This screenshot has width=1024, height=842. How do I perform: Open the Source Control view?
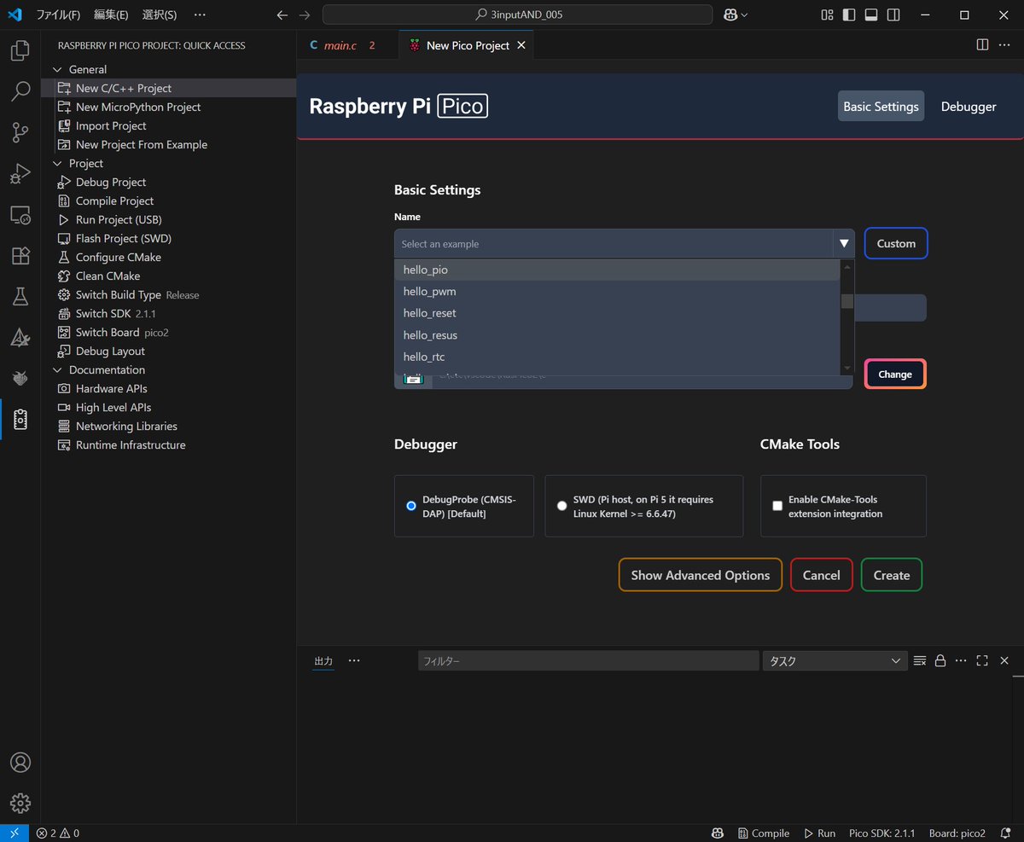point(20,132)
